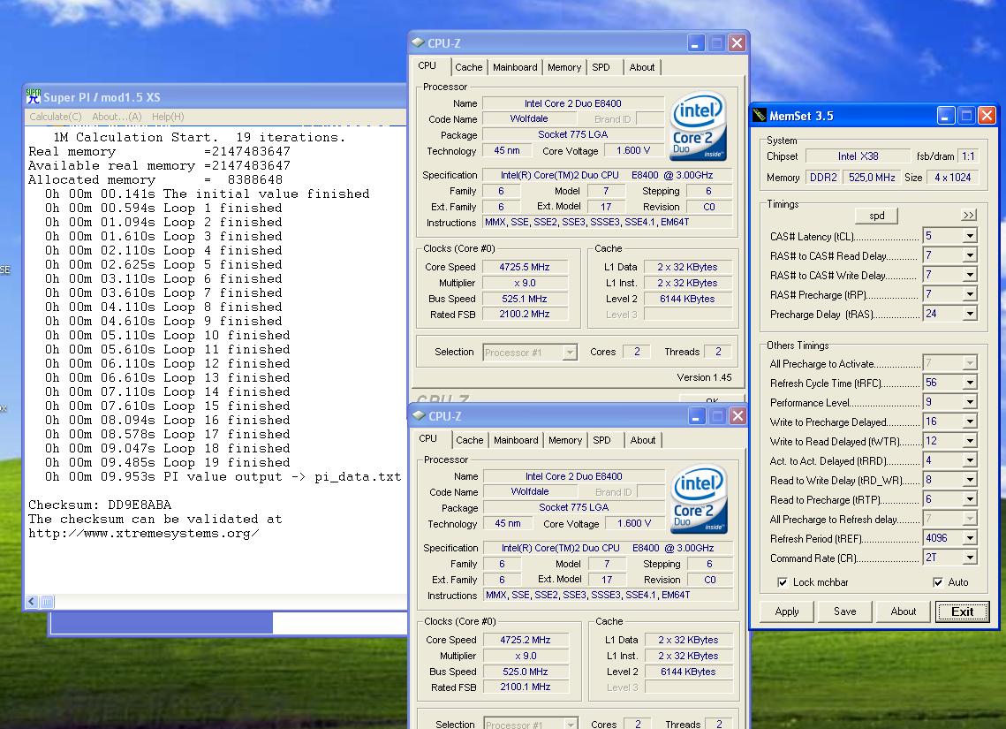Click Super PI horizontal scrollbar left arrow
This screenshot has height=729, width=1006.
32,601
